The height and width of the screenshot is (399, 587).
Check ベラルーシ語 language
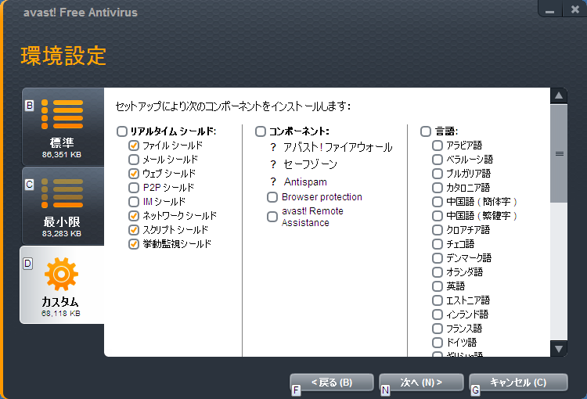438,160
